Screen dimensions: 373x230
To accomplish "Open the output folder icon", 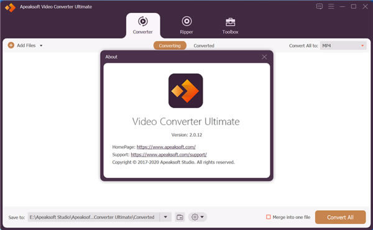I will (x=180, y=217).
